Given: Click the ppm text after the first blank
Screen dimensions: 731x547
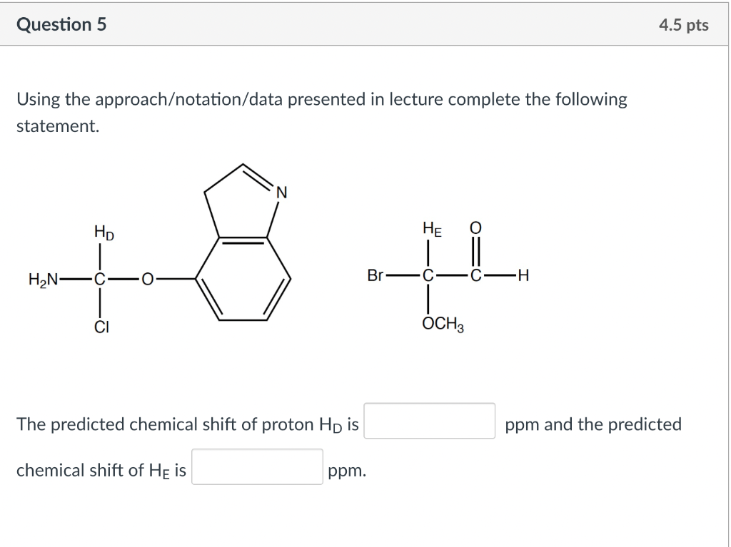Looking at the screenshot, I should (x=521, y=423).
